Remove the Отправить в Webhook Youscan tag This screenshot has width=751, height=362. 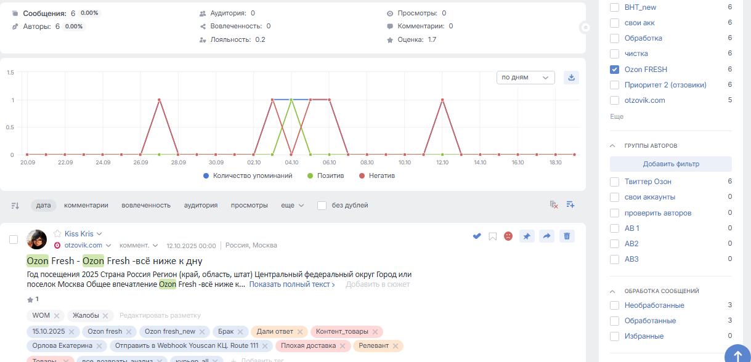[x=265, y=346]
